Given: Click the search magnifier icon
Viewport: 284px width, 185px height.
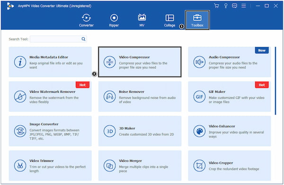Looking at the screenshot, I should point(83,39).
